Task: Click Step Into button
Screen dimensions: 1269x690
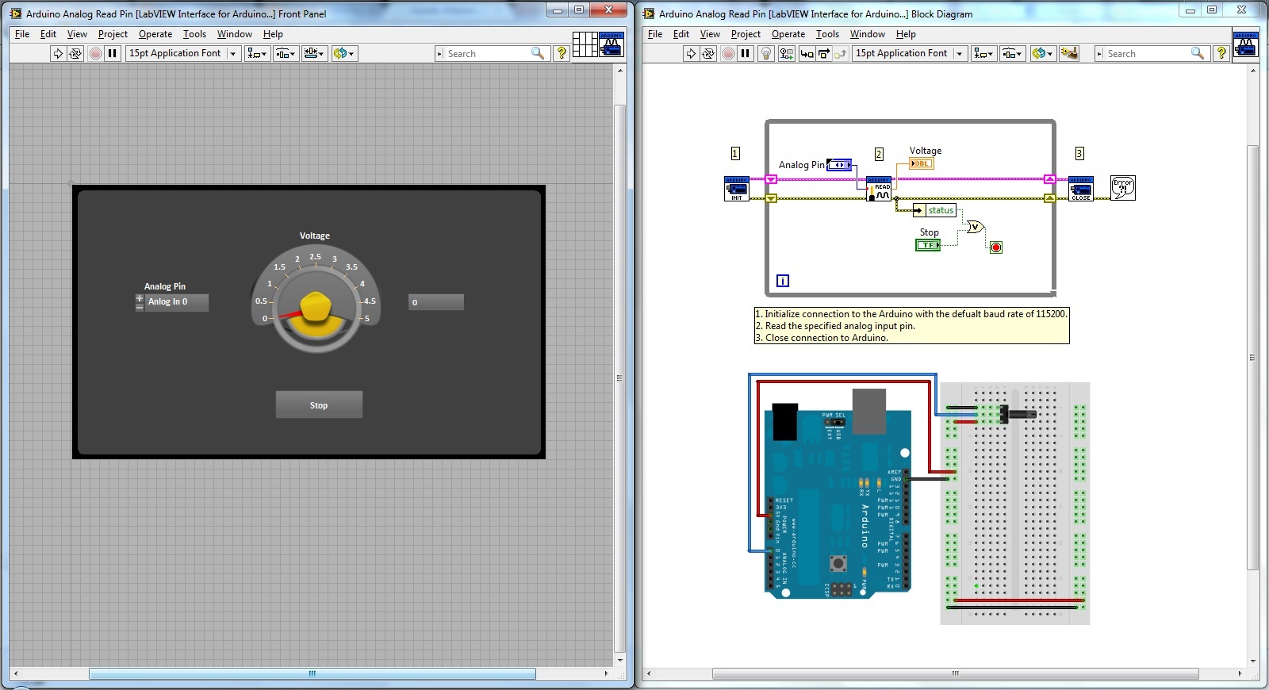Action: coord(807,53)
